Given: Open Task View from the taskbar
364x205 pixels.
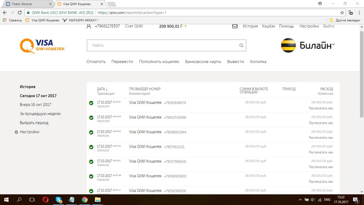Looking at the screenshot, I should (32, 200).
